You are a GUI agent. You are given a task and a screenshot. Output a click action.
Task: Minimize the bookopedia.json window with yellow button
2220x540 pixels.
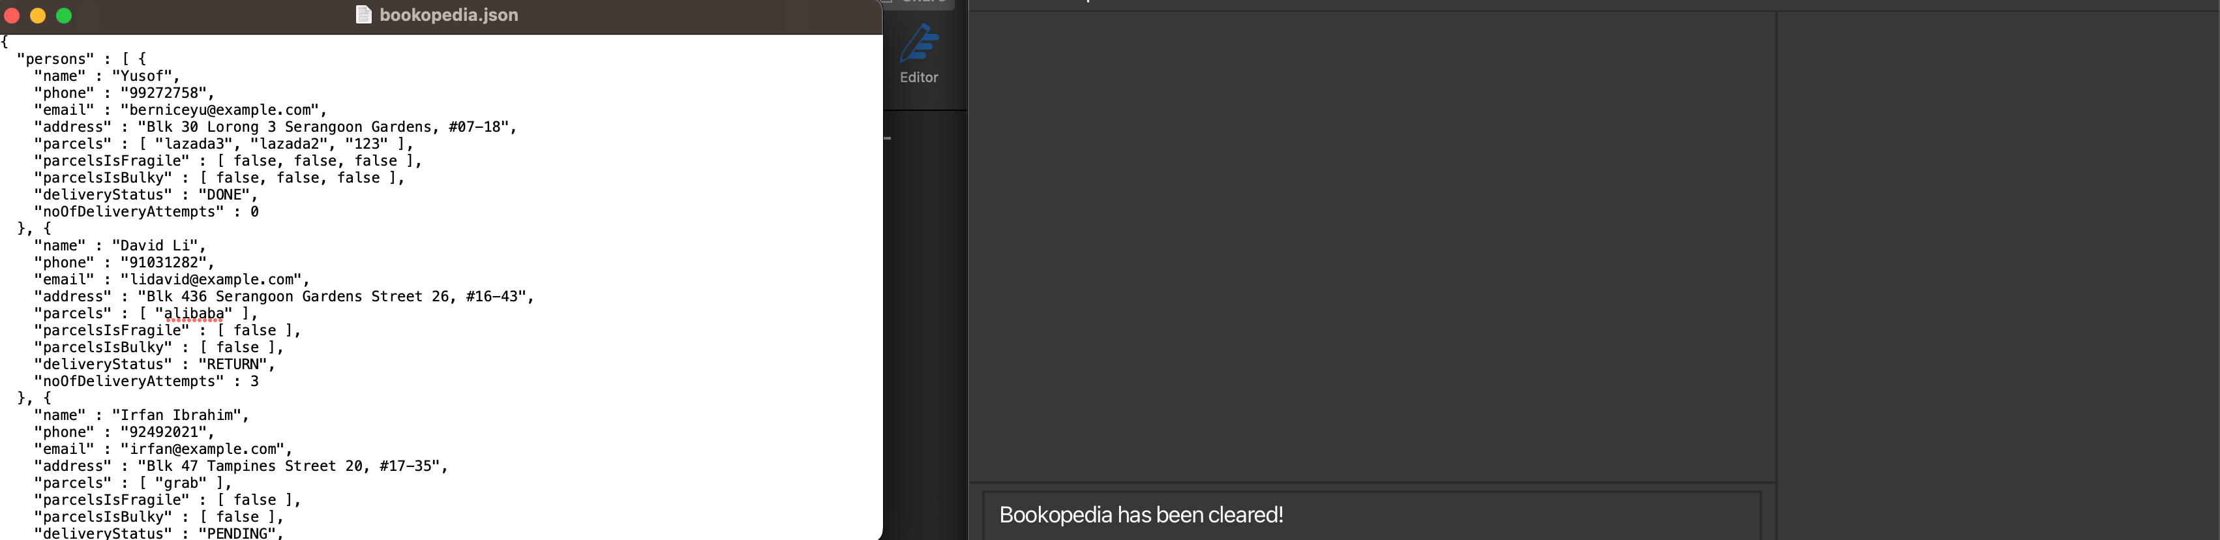[38, 16]
